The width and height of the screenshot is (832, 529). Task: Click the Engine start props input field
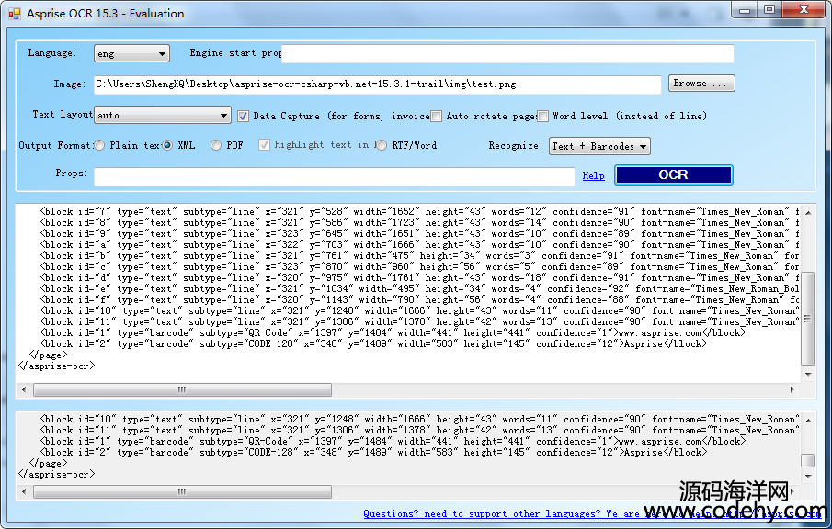[x=507, y=54]
